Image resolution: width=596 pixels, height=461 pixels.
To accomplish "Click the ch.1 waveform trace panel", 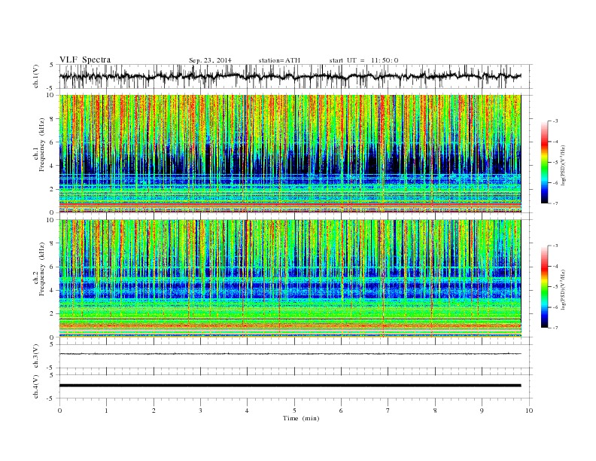I will click(x=295, y=76).
